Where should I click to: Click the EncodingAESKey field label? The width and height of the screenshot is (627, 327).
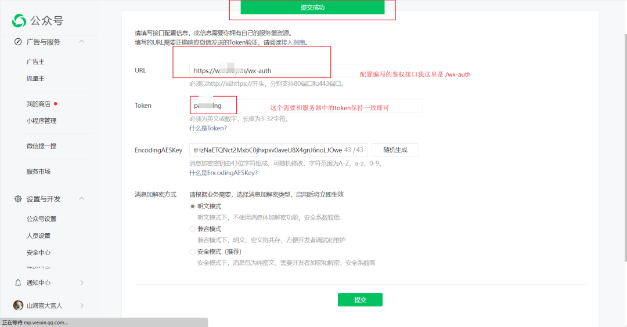158,150
